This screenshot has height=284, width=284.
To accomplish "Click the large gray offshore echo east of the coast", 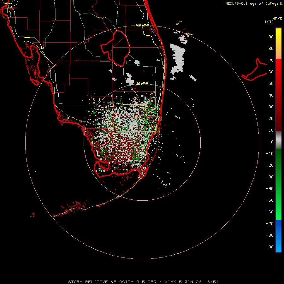I will pyautogui.click(x=178, y=59).
